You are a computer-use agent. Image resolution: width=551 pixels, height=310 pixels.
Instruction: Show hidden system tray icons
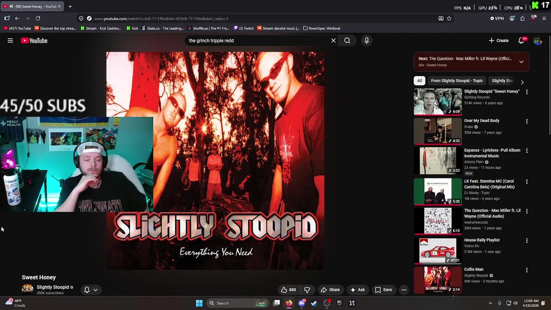[490, 303]
